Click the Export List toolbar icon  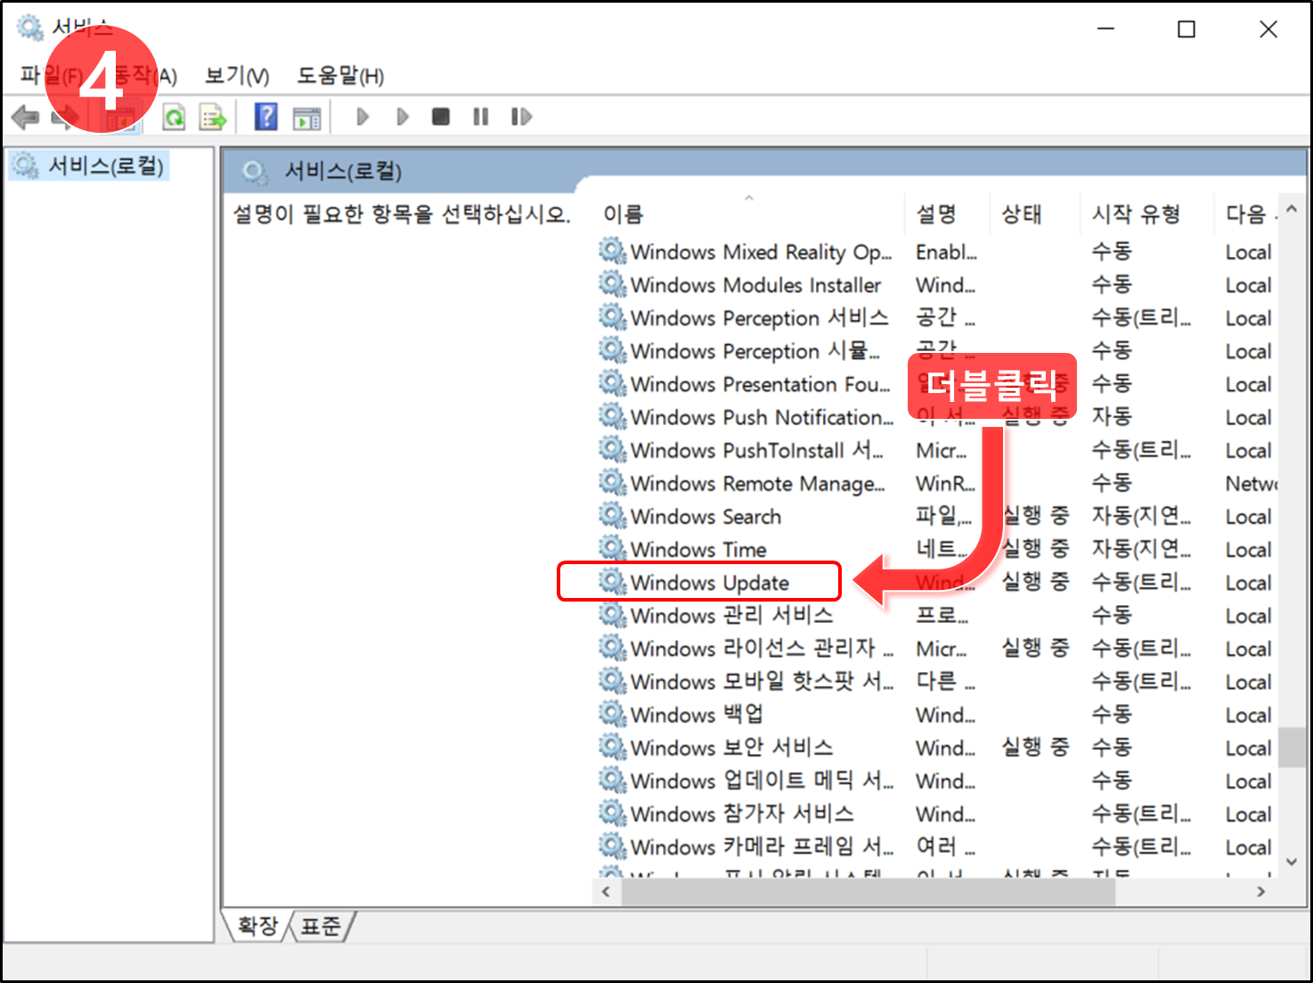213,117
